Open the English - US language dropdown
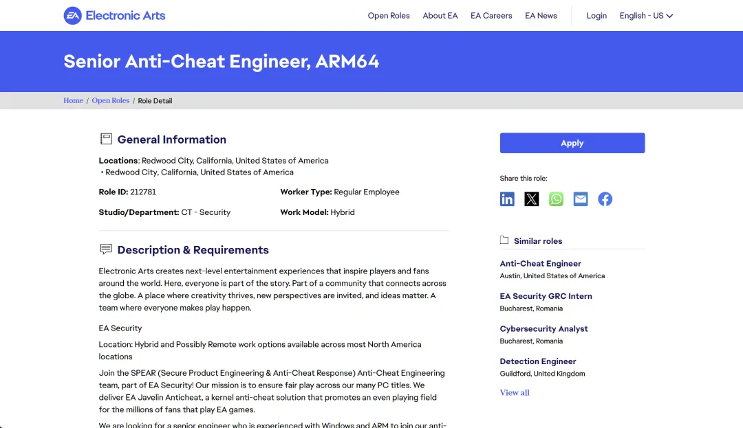Image resolution: width=743 pixels, height=428 pixels. click(x=646, y=16)
